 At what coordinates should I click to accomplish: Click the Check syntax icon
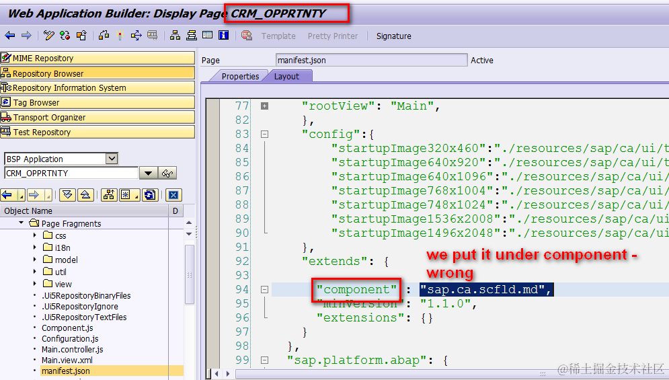(x=104, y=36)
